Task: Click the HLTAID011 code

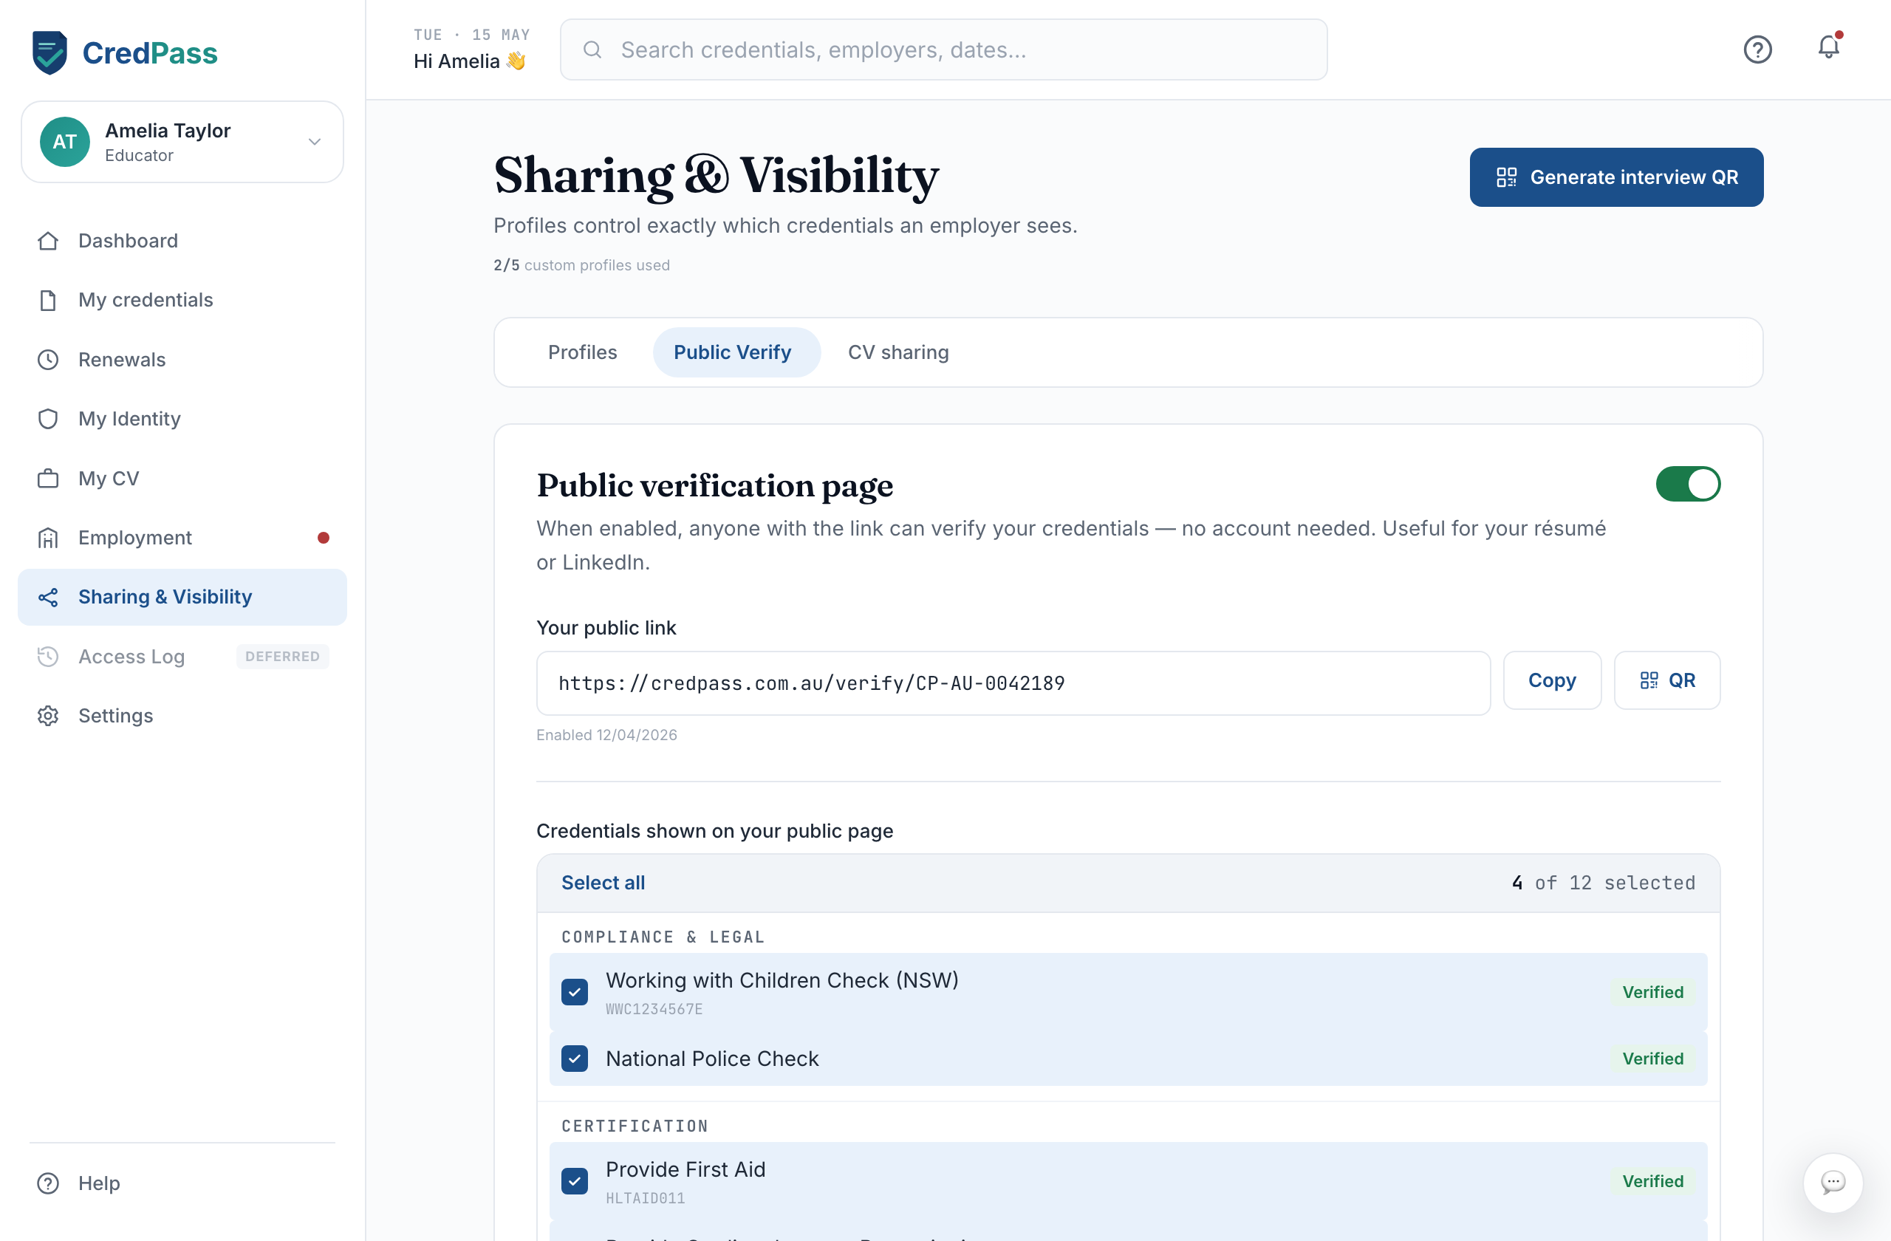Action: pos(645,1198)
